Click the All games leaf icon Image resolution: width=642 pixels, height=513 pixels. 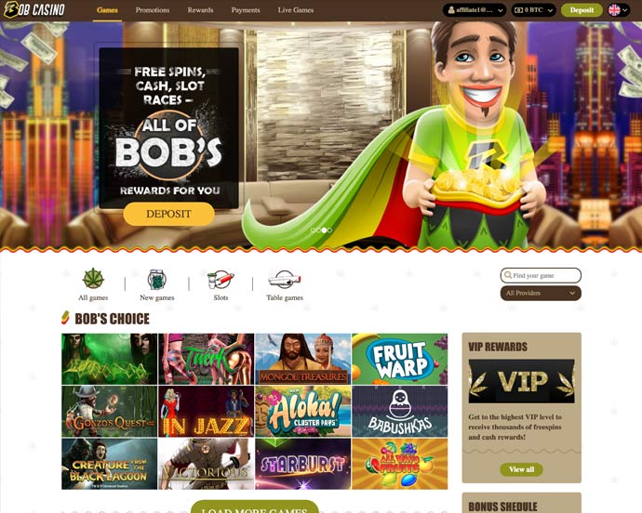click(93, 279)
